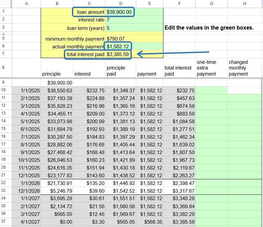The height and width of the screenshot is (227, 263).
Task: Select column B header
Action: pos(57,4)
